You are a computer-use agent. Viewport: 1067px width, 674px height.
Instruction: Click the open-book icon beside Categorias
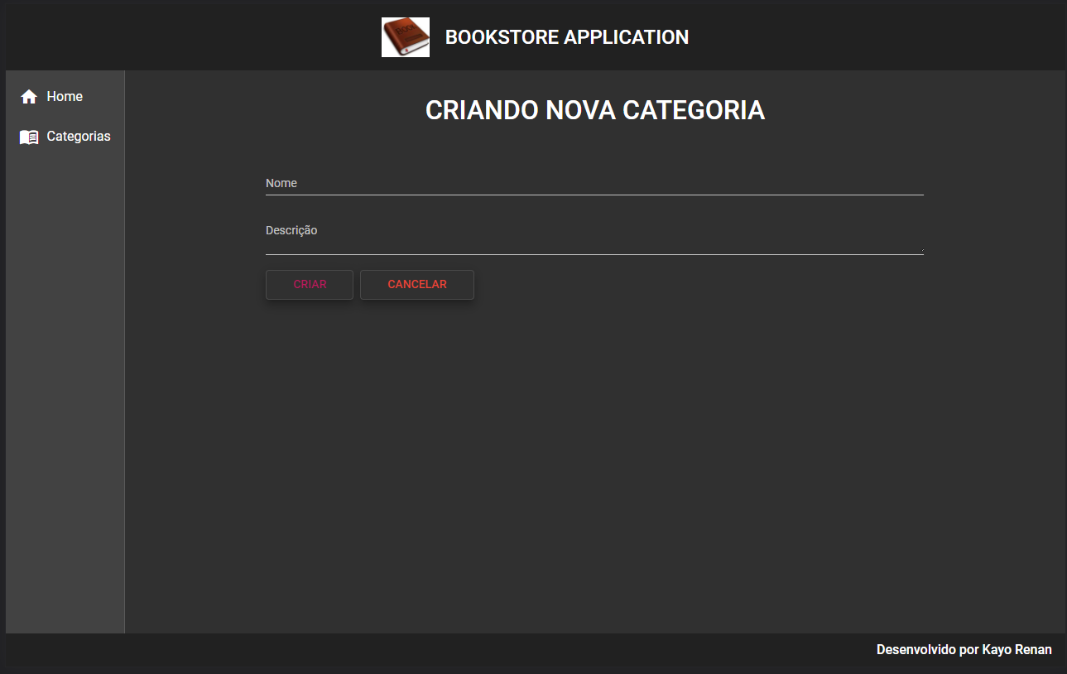coord(29,136)
